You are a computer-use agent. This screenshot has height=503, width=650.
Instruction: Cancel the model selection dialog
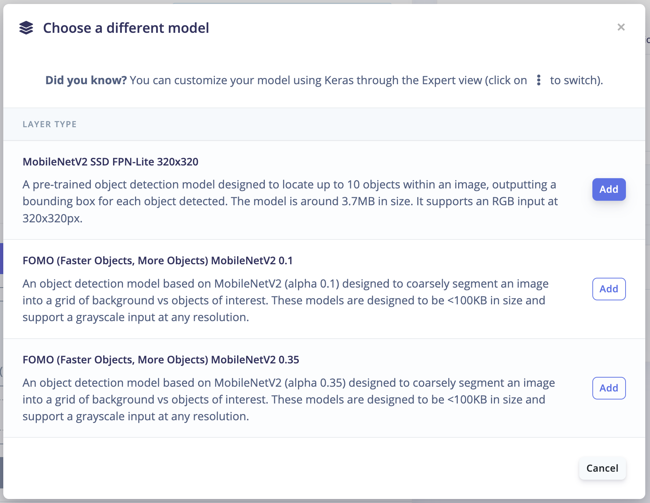(x=602, y=468)
